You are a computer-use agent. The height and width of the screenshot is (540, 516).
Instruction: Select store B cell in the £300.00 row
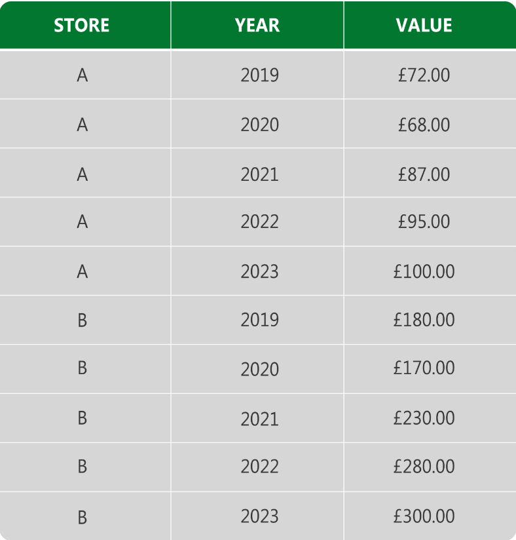click(82, 516)
